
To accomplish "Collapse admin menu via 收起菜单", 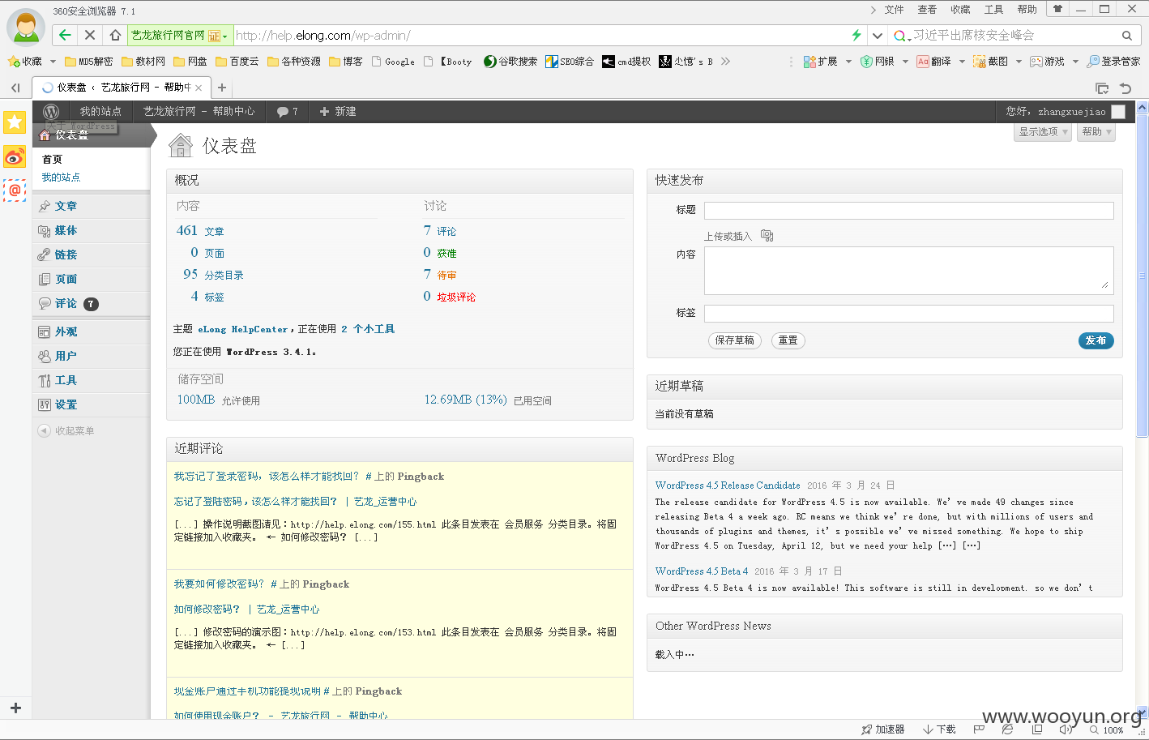I will tap(66, 430).
